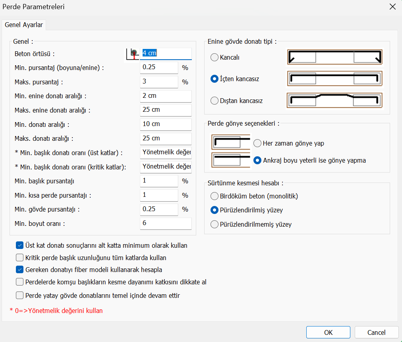Click the concrete cover icon beside Beton örtüsü
402x342 pixels.
pyautogui.click(x=133, y=54)
